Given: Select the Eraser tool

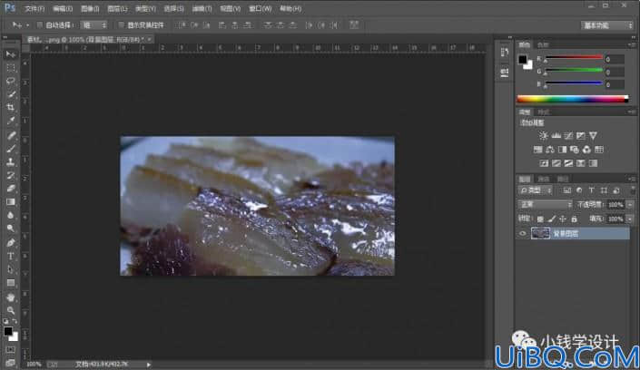Looking at the screenshot, I should 11,189.
